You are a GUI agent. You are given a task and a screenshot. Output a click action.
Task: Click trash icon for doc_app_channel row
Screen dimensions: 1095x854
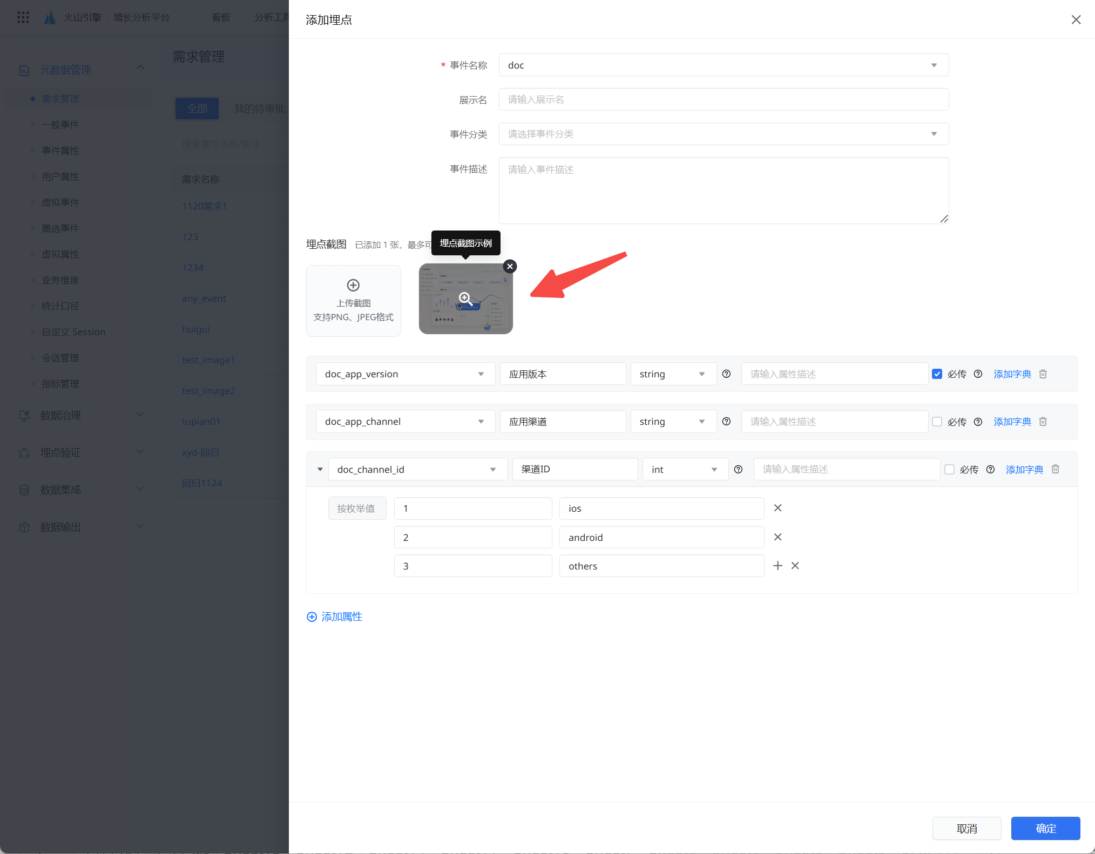point(1043,421)
